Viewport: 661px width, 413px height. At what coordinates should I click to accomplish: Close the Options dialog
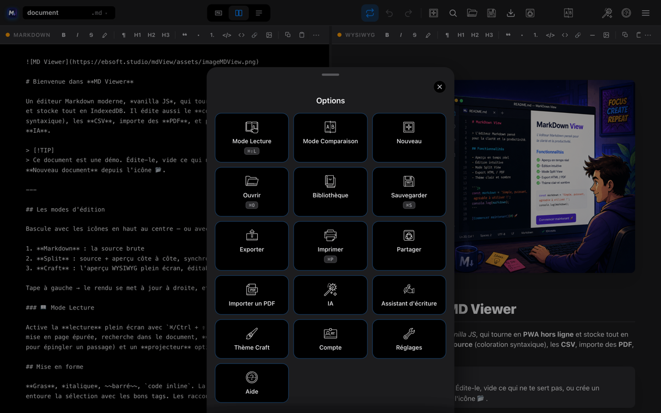click(x=439, y=86)
